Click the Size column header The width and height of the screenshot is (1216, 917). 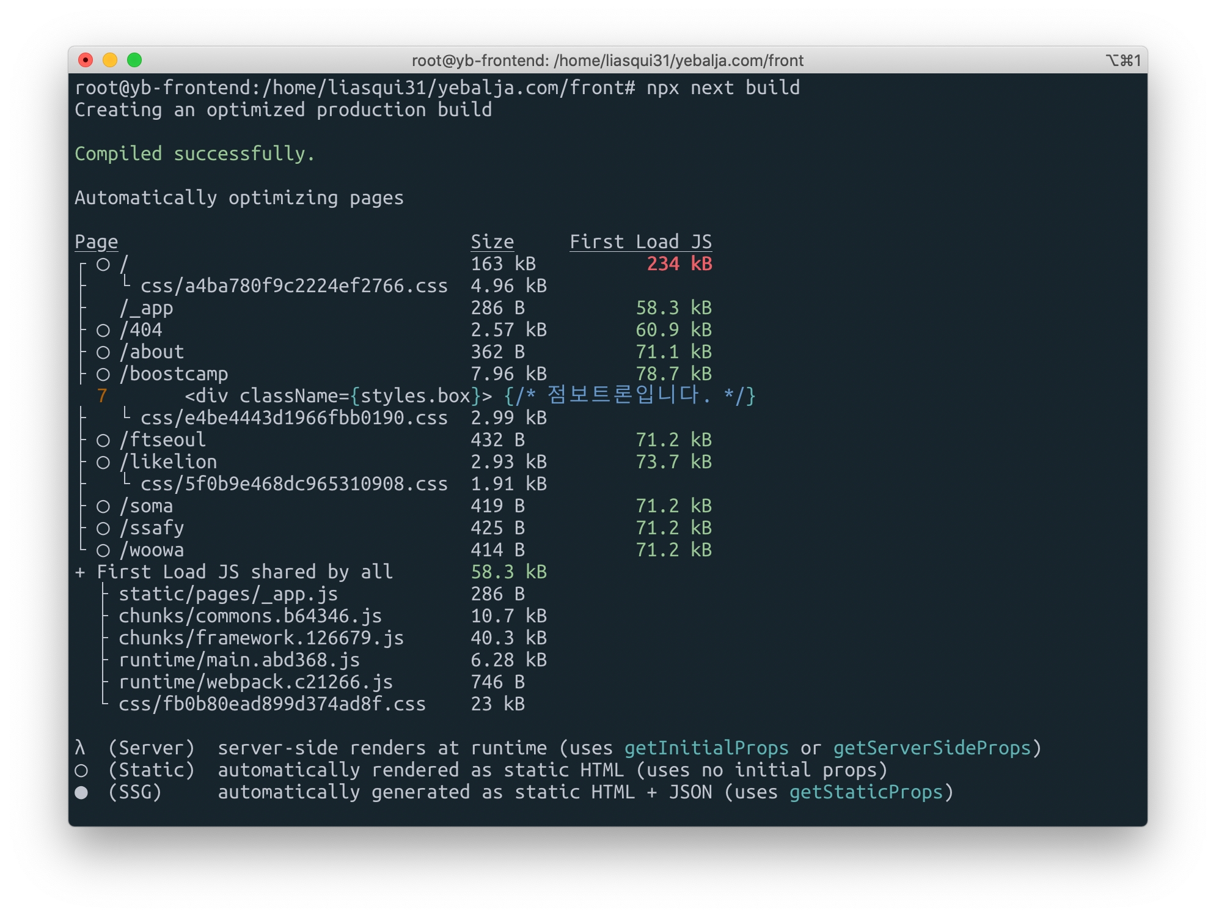pyautogui.click(x=492, y=242)
